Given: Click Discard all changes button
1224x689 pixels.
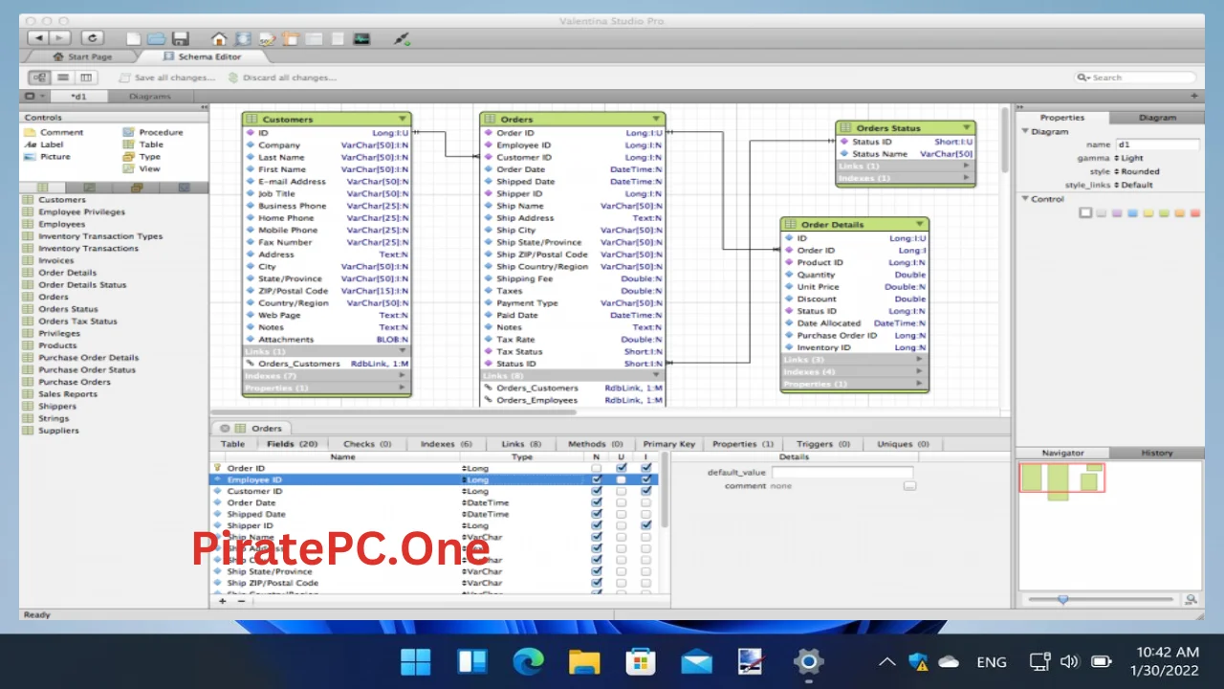Looking at the screenshot, I should [x=283, y=78].
